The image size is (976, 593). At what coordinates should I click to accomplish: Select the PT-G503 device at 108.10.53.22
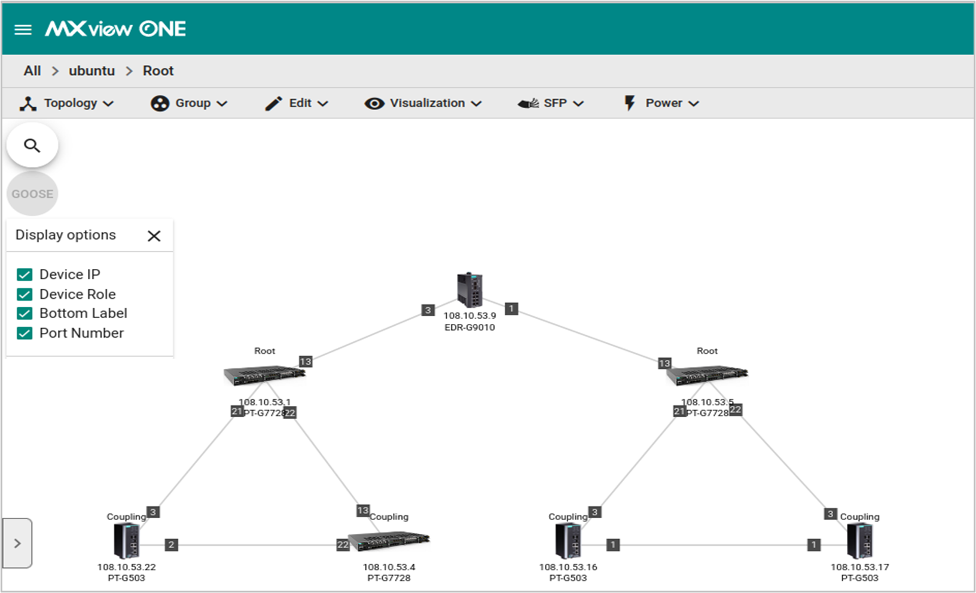[x=127, y=541]
